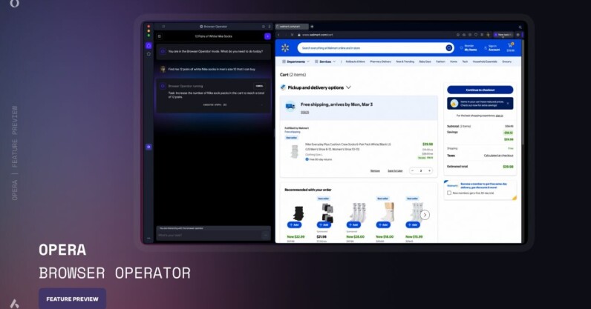Click the Walmart spark logo
The width and height of the screenshot is (591, 309).
tap(287, 48)
